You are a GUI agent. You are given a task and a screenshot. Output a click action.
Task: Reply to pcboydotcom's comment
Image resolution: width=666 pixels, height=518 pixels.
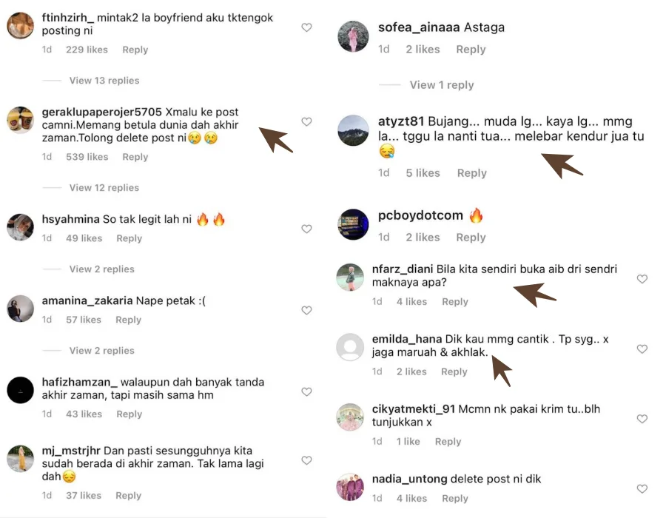pyautogui.click(x=471, y=238)
